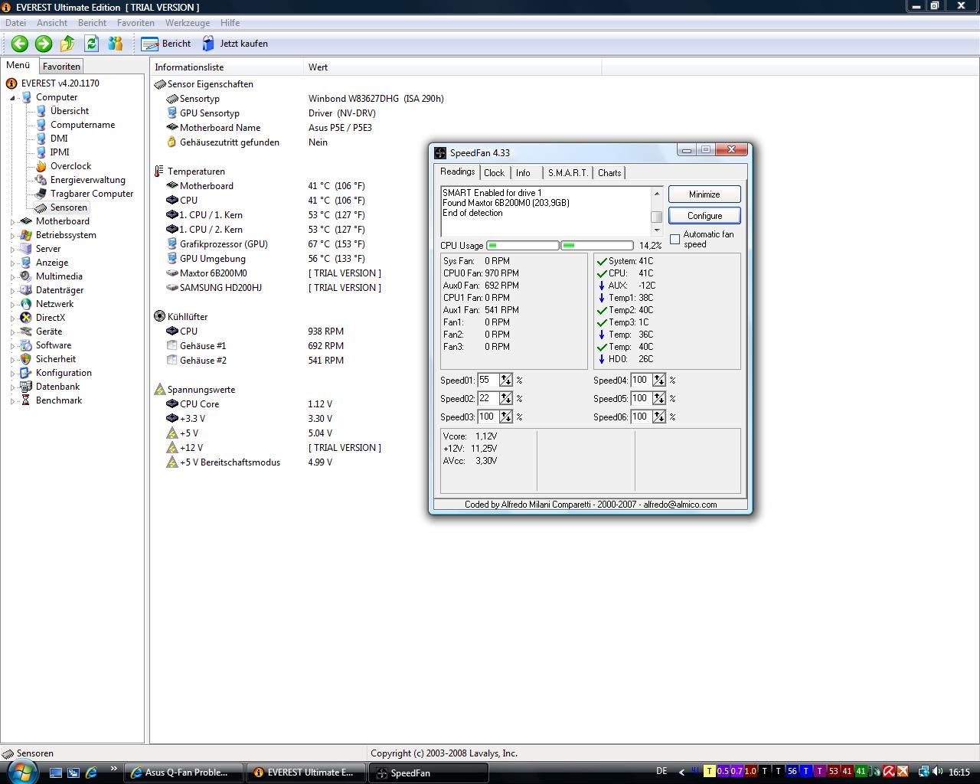
Task: Click the Spannungswerte warning icon
Action: click(x=159, y=390)
